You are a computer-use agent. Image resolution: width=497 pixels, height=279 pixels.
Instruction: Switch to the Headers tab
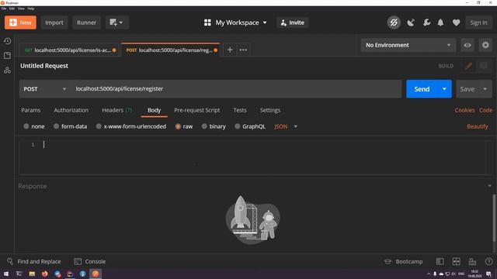pos(117,110)
